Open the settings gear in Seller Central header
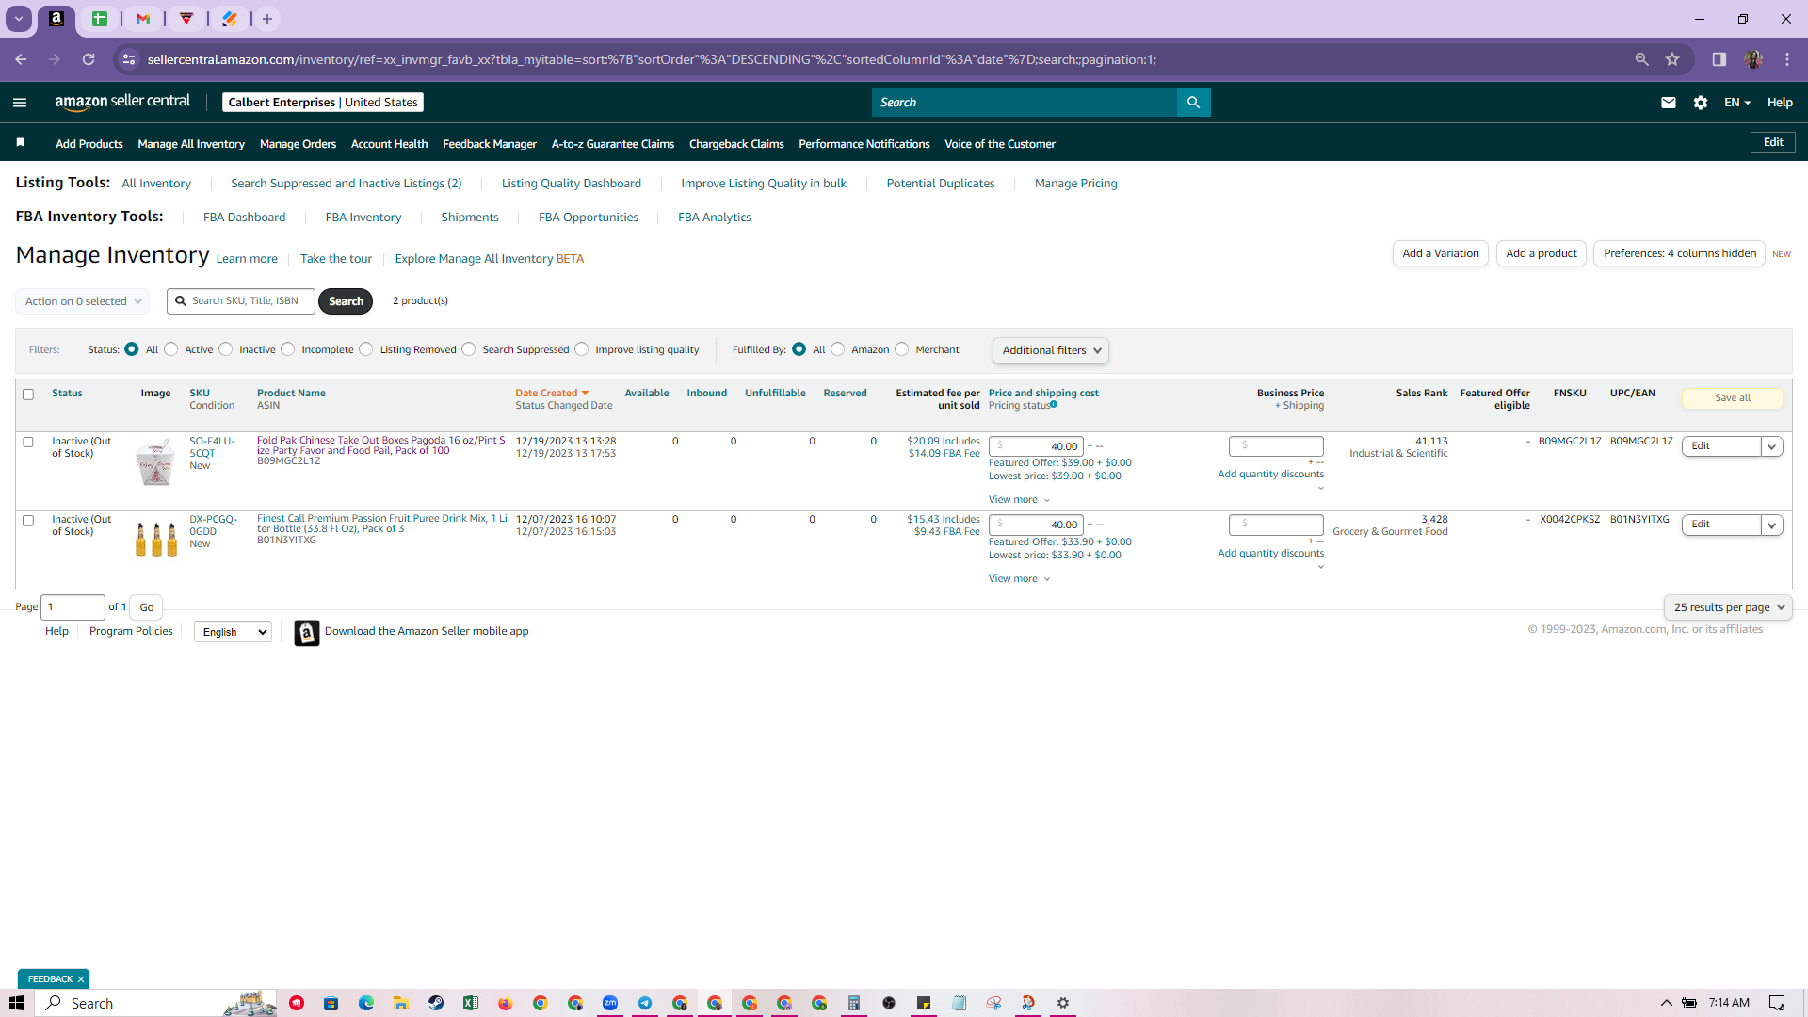This screenshot has width=1808, height=1017. (x=1701, y=103)
